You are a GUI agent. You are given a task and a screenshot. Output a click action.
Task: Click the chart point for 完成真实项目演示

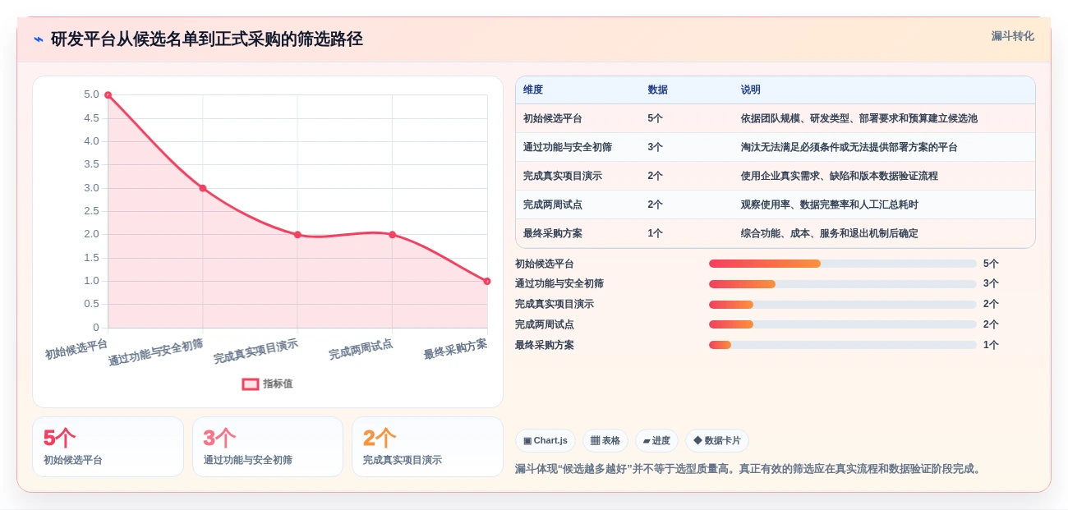[x=297, y=235]
